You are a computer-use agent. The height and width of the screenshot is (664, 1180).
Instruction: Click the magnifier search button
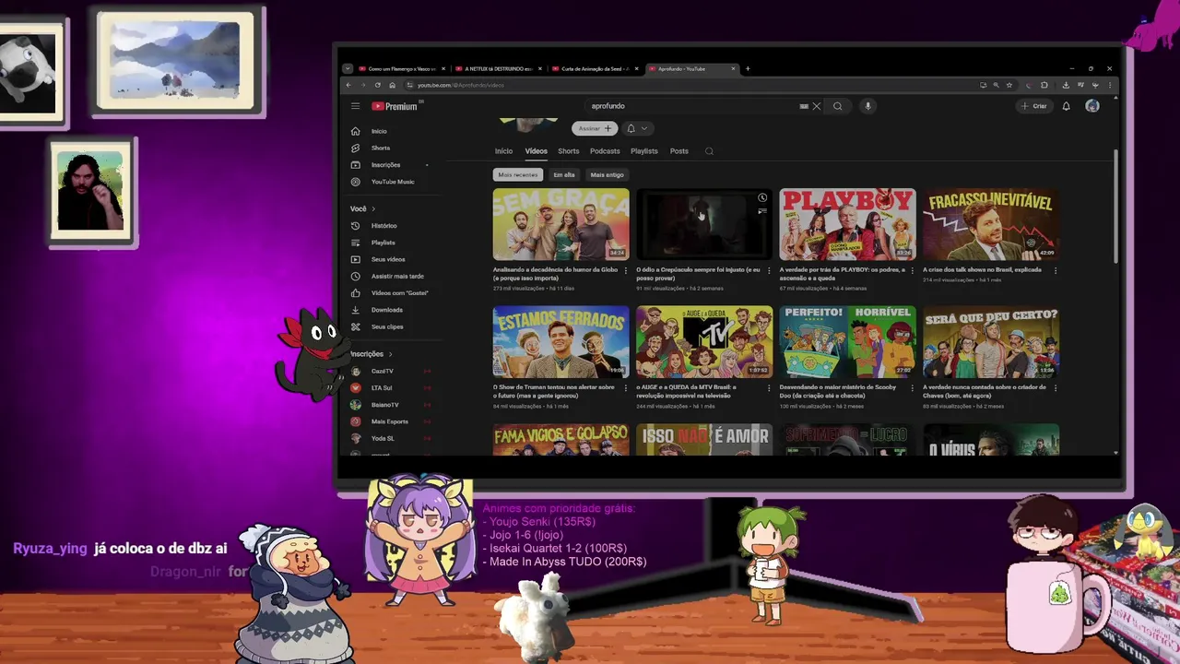tap(837, 106)
